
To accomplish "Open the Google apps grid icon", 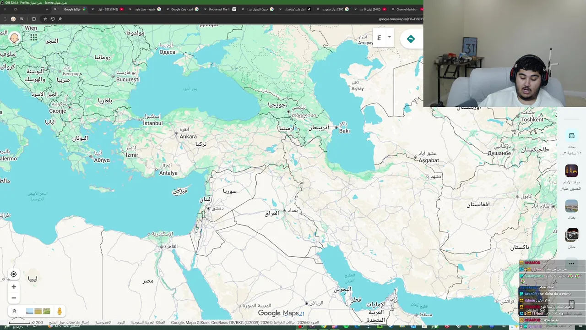I will tap(33, 38).
